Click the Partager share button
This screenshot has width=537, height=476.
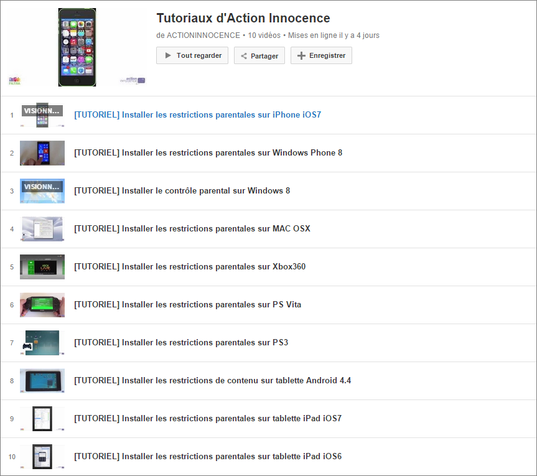point(259,55)
